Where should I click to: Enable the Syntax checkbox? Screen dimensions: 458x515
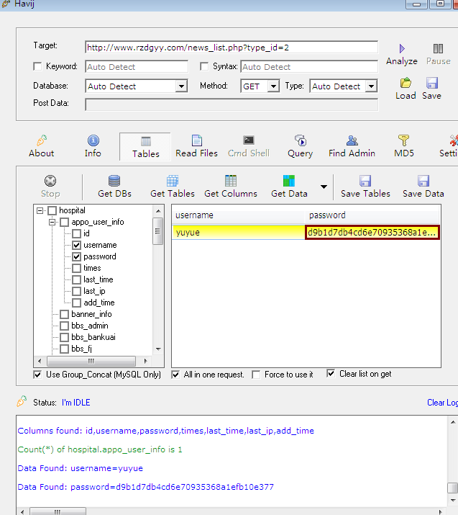point(204,67)
